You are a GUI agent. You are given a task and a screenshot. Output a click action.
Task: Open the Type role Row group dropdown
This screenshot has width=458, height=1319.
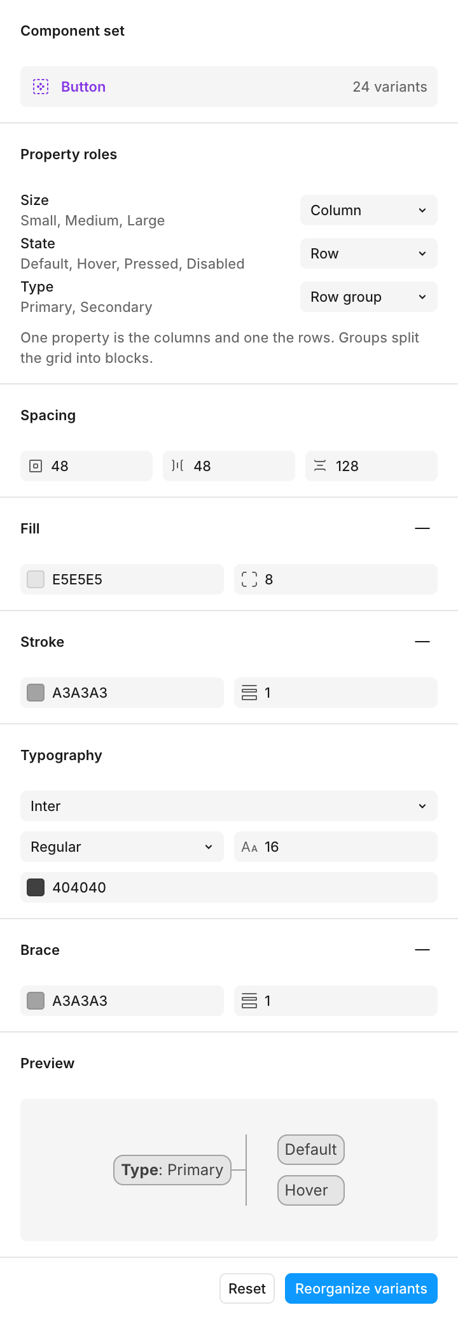pos(369,297)
